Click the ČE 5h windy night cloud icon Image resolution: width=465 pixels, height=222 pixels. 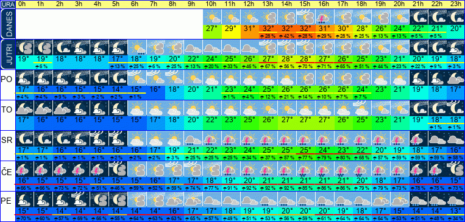point(119,169)
